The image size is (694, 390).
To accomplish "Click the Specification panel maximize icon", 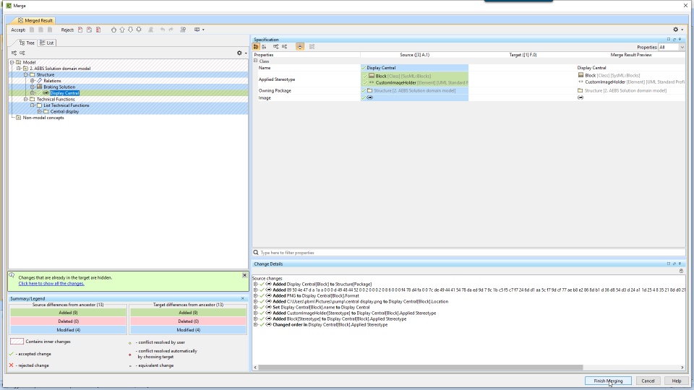I will click(x=668, y=39).
